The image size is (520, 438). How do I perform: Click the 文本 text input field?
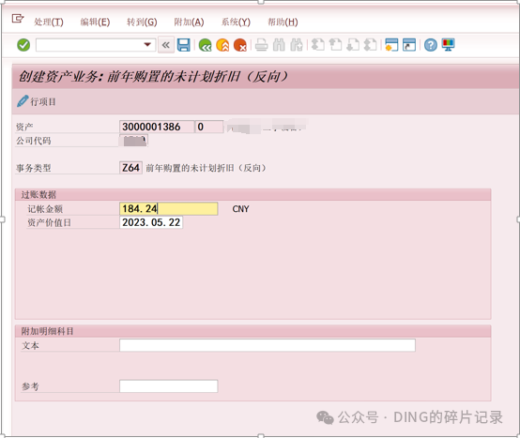268,345
